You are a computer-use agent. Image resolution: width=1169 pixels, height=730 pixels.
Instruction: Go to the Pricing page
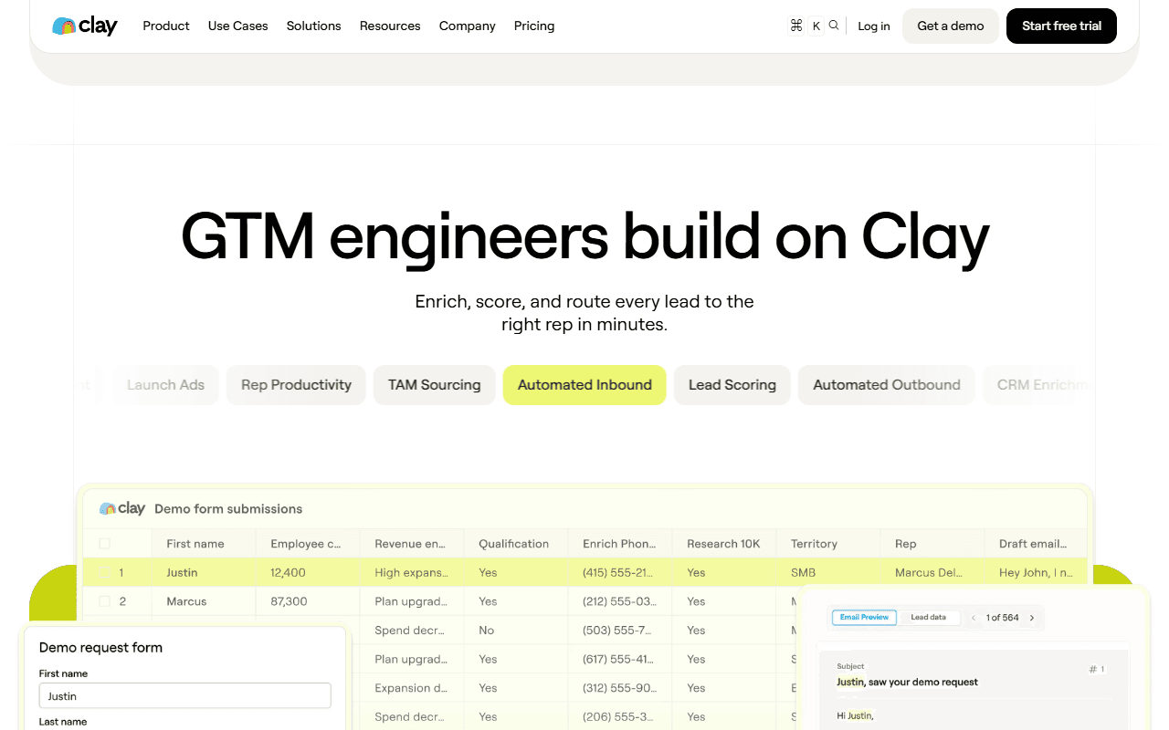pyautogui.click(x=534, y=26)
